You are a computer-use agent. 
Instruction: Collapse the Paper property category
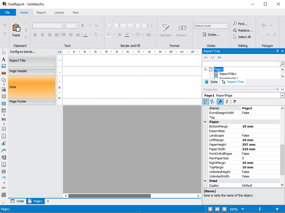pos(205,122)
